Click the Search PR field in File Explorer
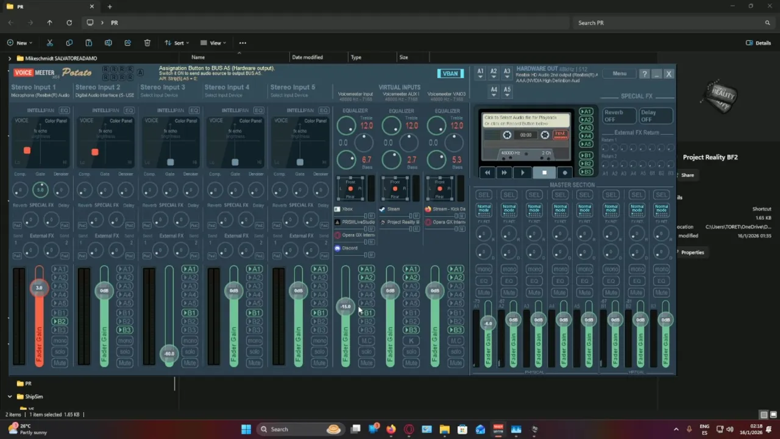 click(x=673, y=23)
